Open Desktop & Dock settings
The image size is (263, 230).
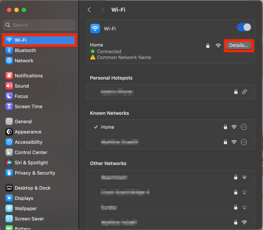tap(33, 188)
